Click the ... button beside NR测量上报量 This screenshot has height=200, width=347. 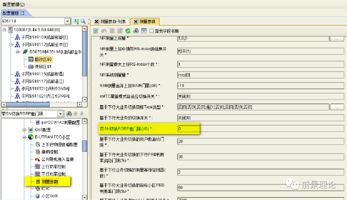(337, 39)
